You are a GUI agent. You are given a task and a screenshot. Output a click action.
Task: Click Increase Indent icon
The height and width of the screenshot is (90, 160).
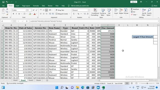53,14
